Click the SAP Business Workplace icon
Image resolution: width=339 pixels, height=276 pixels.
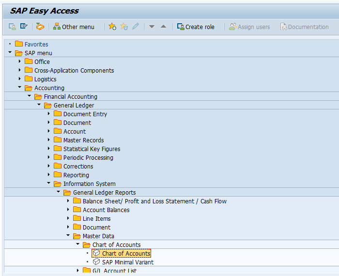pos(40,27)
